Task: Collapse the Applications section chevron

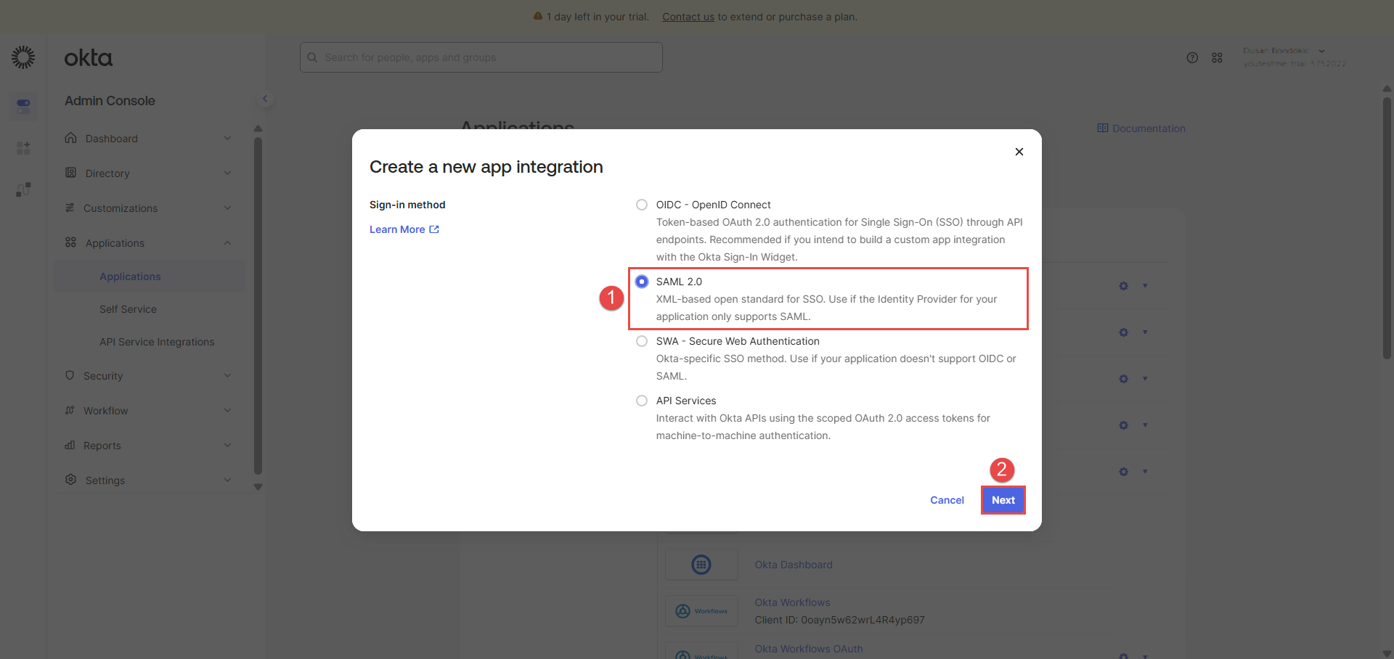Action: [227, 243]
